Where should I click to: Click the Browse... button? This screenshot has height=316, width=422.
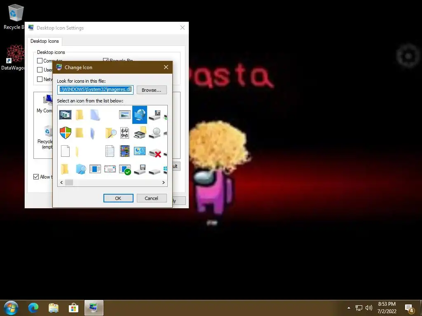(152, 90)
